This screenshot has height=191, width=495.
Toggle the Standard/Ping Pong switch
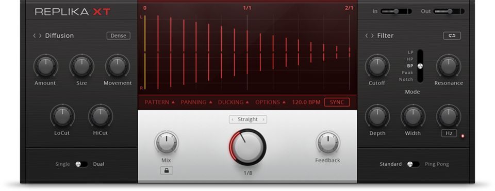point(413,164)
